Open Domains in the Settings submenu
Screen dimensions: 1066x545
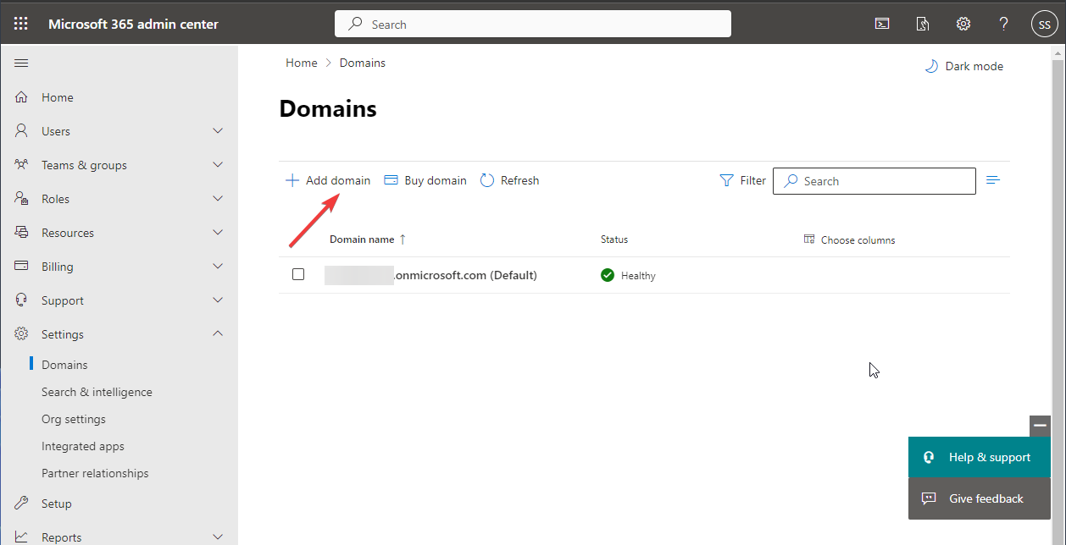pos(64,365)
